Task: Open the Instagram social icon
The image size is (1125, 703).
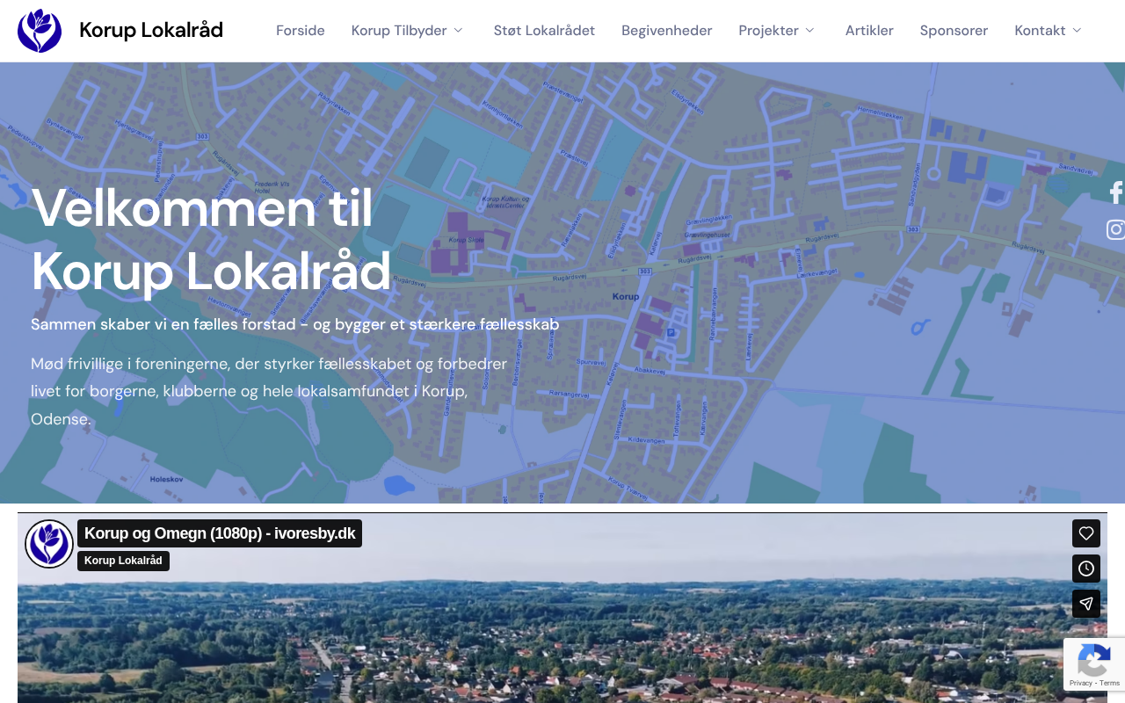Action: 1115,229
